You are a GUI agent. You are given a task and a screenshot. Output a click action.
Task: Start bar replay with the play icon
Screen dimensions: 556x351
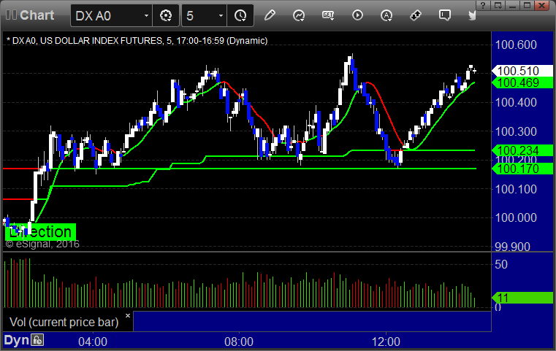(357, 15)
